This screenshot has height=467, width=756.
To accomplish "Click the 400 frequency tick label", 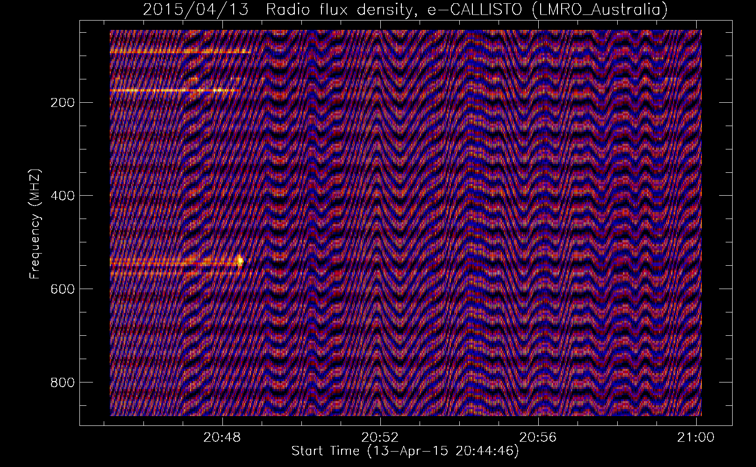I will (x=62, y=196).
